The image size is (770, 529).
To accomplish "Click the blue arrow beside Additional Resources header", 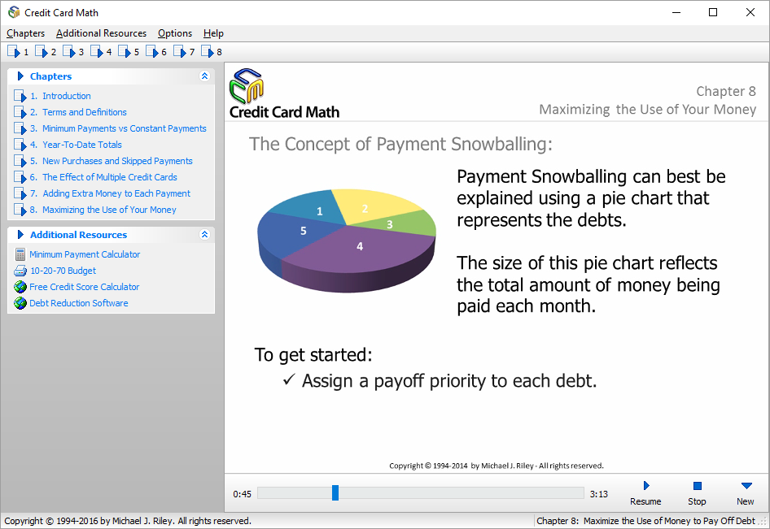I will [x=20, y=234].
